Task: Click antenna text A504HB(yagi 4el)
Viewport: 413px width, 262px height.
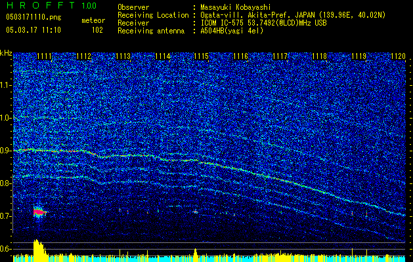Action: (232, 31)
